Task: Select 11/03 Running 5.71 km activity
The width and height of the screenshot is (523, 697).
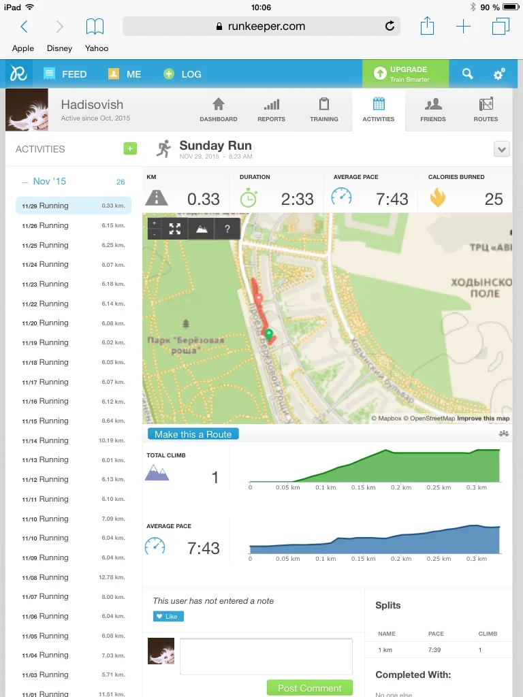Action: pos(74,675)
